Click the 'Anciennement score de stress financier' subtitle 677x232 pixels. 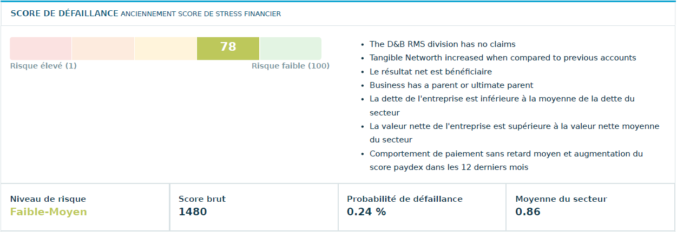(201, 14)
